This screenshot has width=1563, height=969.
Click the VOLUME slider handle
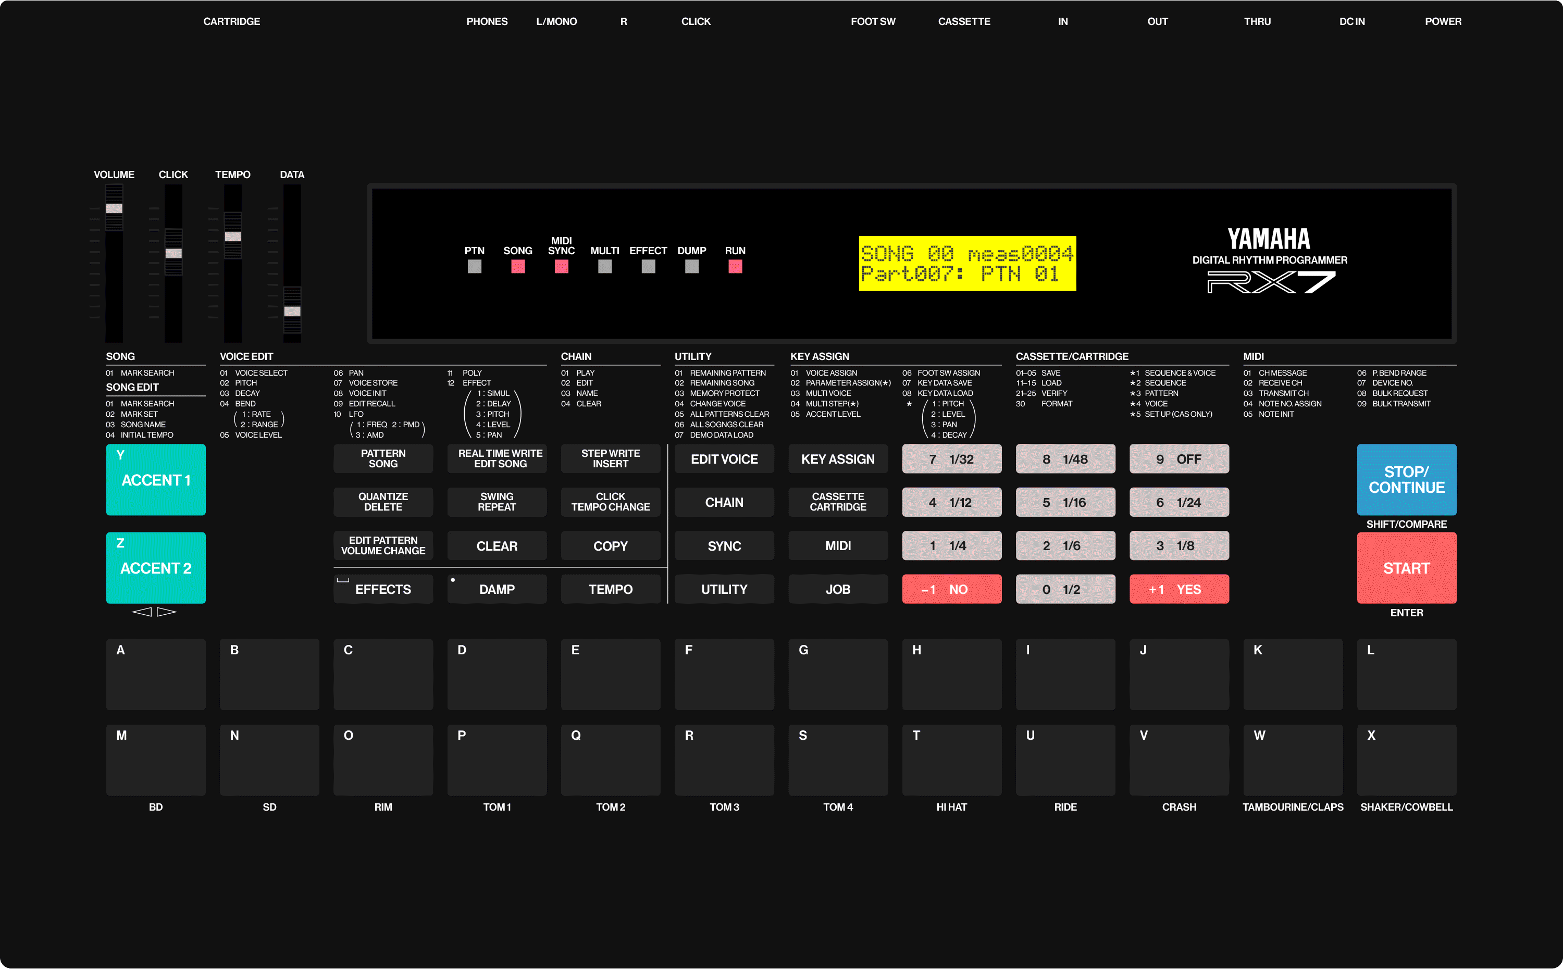pyautogui.click(x=114, y=208)
